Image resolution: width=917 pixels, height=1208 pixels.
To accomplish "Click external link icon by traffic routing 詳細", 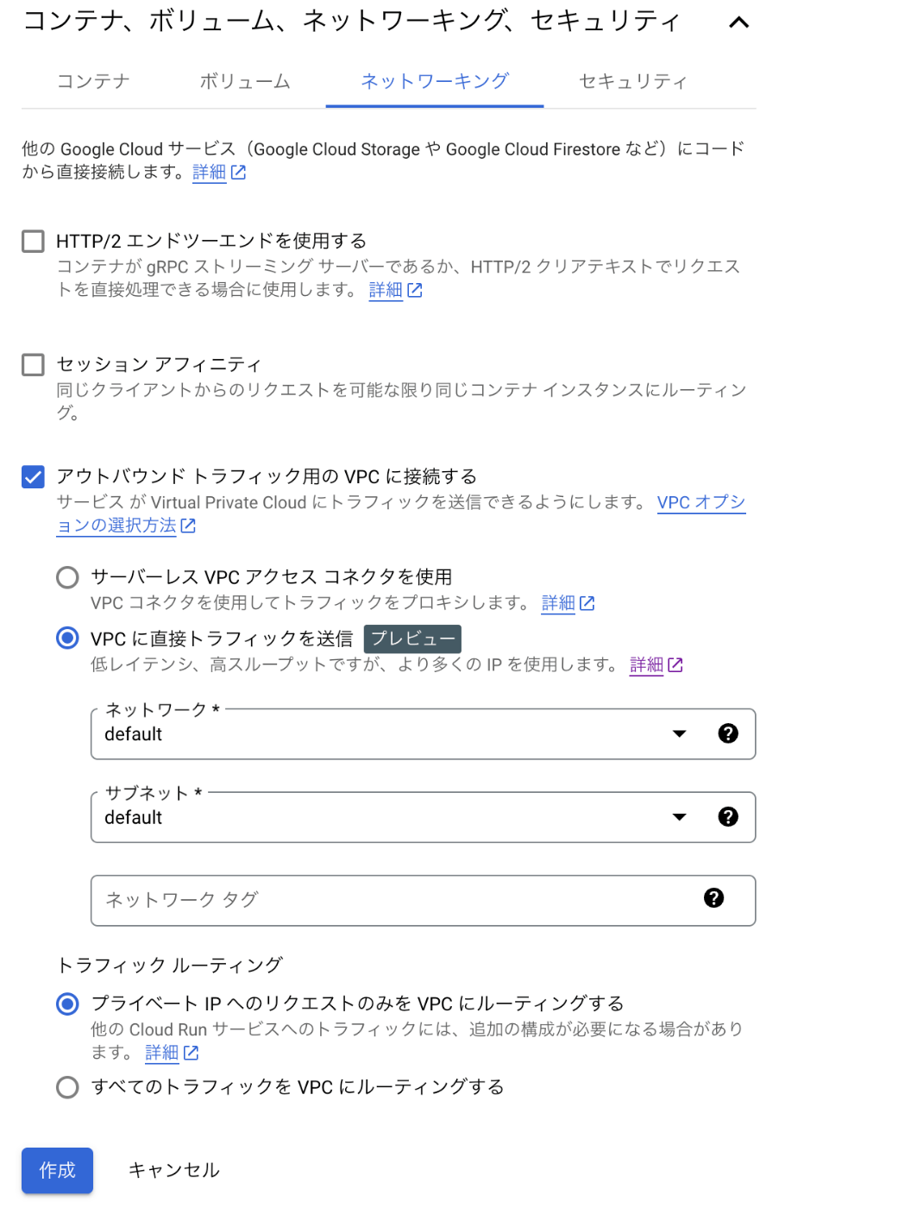I will [192, 1053].
